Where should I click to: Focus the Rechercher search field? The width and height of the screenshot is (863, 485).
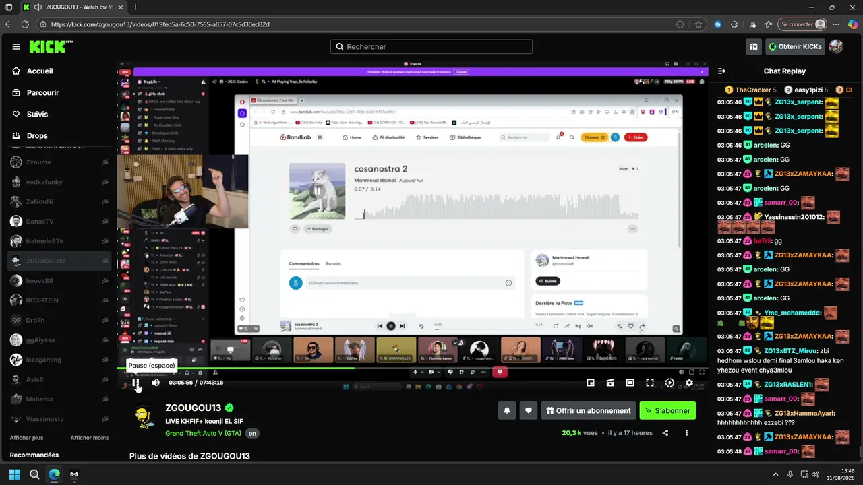point(431,46)
